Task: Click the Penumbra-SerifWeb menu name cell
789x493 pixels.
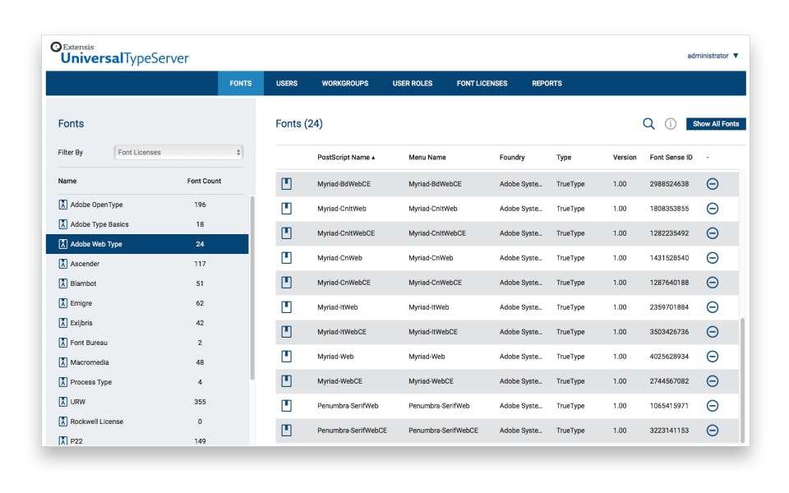Action: click(x=439, y=406)
